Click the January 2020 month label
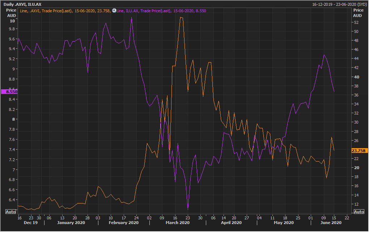This screenshot has height=232, width=369. [x=71, y=223]
